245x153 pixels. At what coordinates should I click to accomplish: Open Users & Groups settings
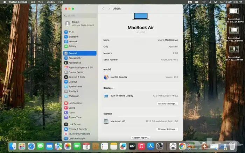(x=80, y=138)
